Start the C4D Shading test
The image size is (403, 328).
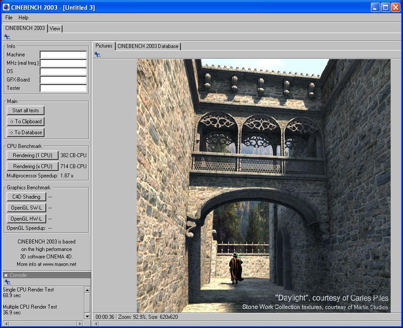pyautogui.click(x=26, y=197)
